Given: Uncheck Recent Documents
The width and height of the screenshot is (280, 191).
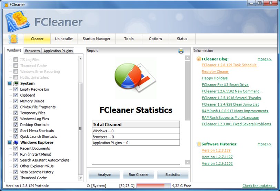Looking at the screenshot, I should (x=16, y=148).
